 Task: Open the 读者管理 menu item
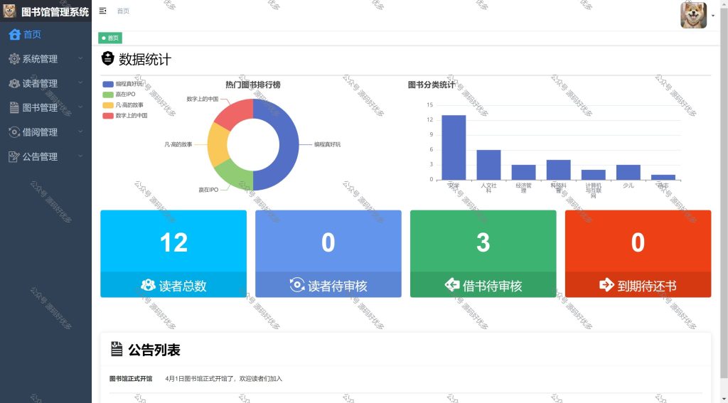[x=45, y=84]
